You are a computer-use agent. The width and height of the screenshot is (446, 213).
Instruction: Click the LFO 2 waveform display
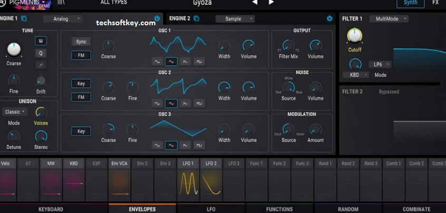coord(211,184)
